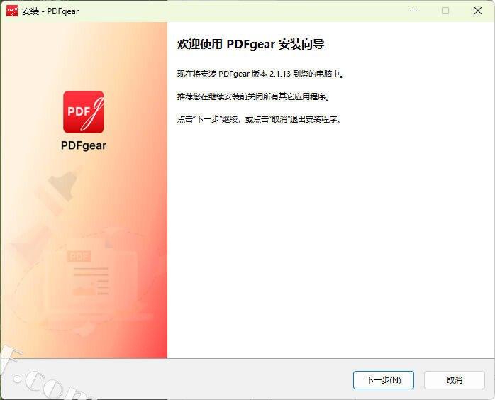Click the PDFgear installer icon in title bar
The height and width of the screenshot is (400, 495).
click(x=12, y=11)
